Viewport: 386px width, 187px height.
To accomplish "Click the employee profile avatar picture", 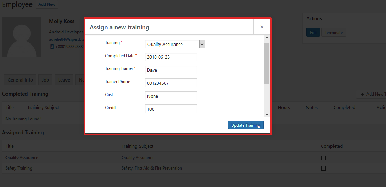I will pyautogui.click(x=22, y=37).
